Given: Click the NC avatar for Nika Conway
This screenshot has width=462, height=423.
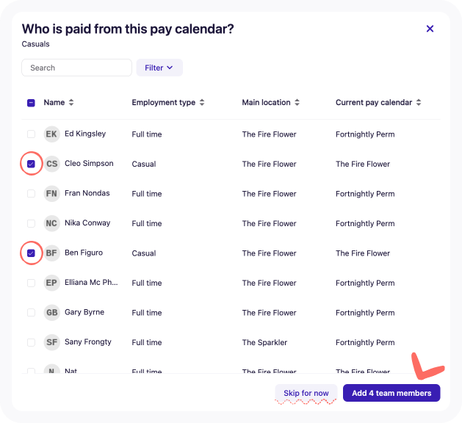Looking at the screenshot, I should [x=52, y=223].
